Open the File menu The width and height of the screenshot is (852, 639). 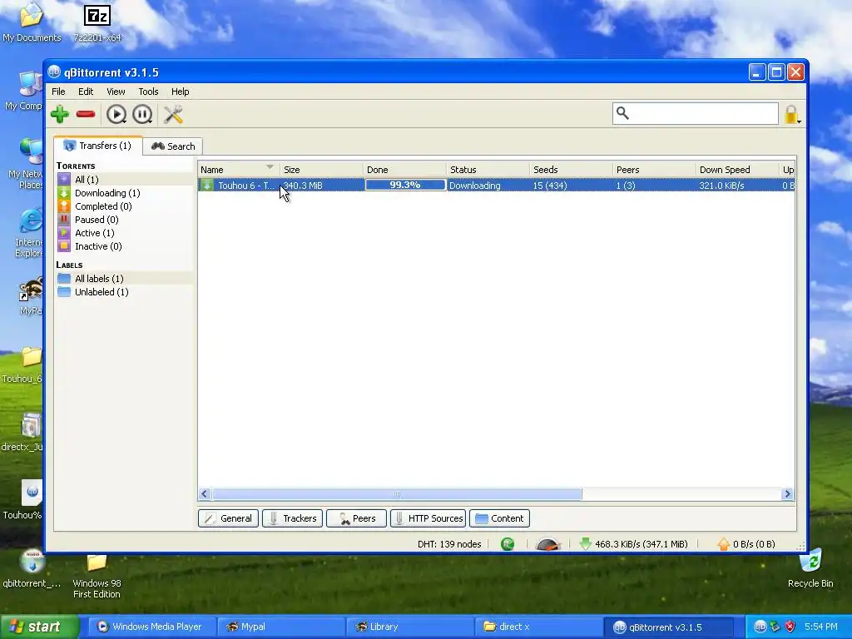[58, 92]
